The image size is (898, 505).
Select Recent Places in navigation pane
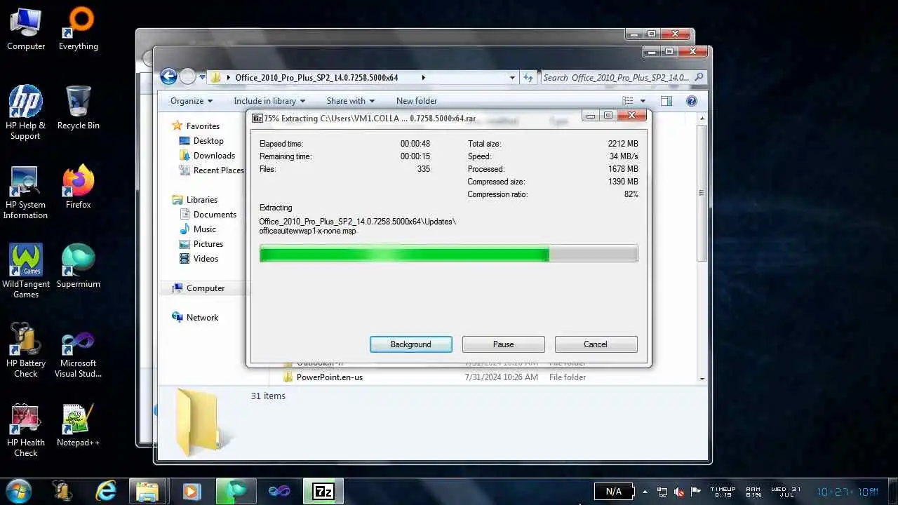click(211, 170)
